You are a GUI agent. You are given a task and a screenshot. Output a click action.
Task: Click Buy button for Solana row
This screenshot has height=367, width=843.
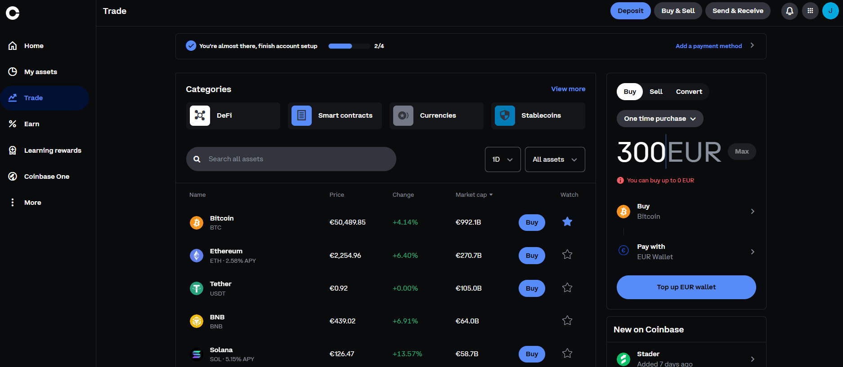[532, 354]
